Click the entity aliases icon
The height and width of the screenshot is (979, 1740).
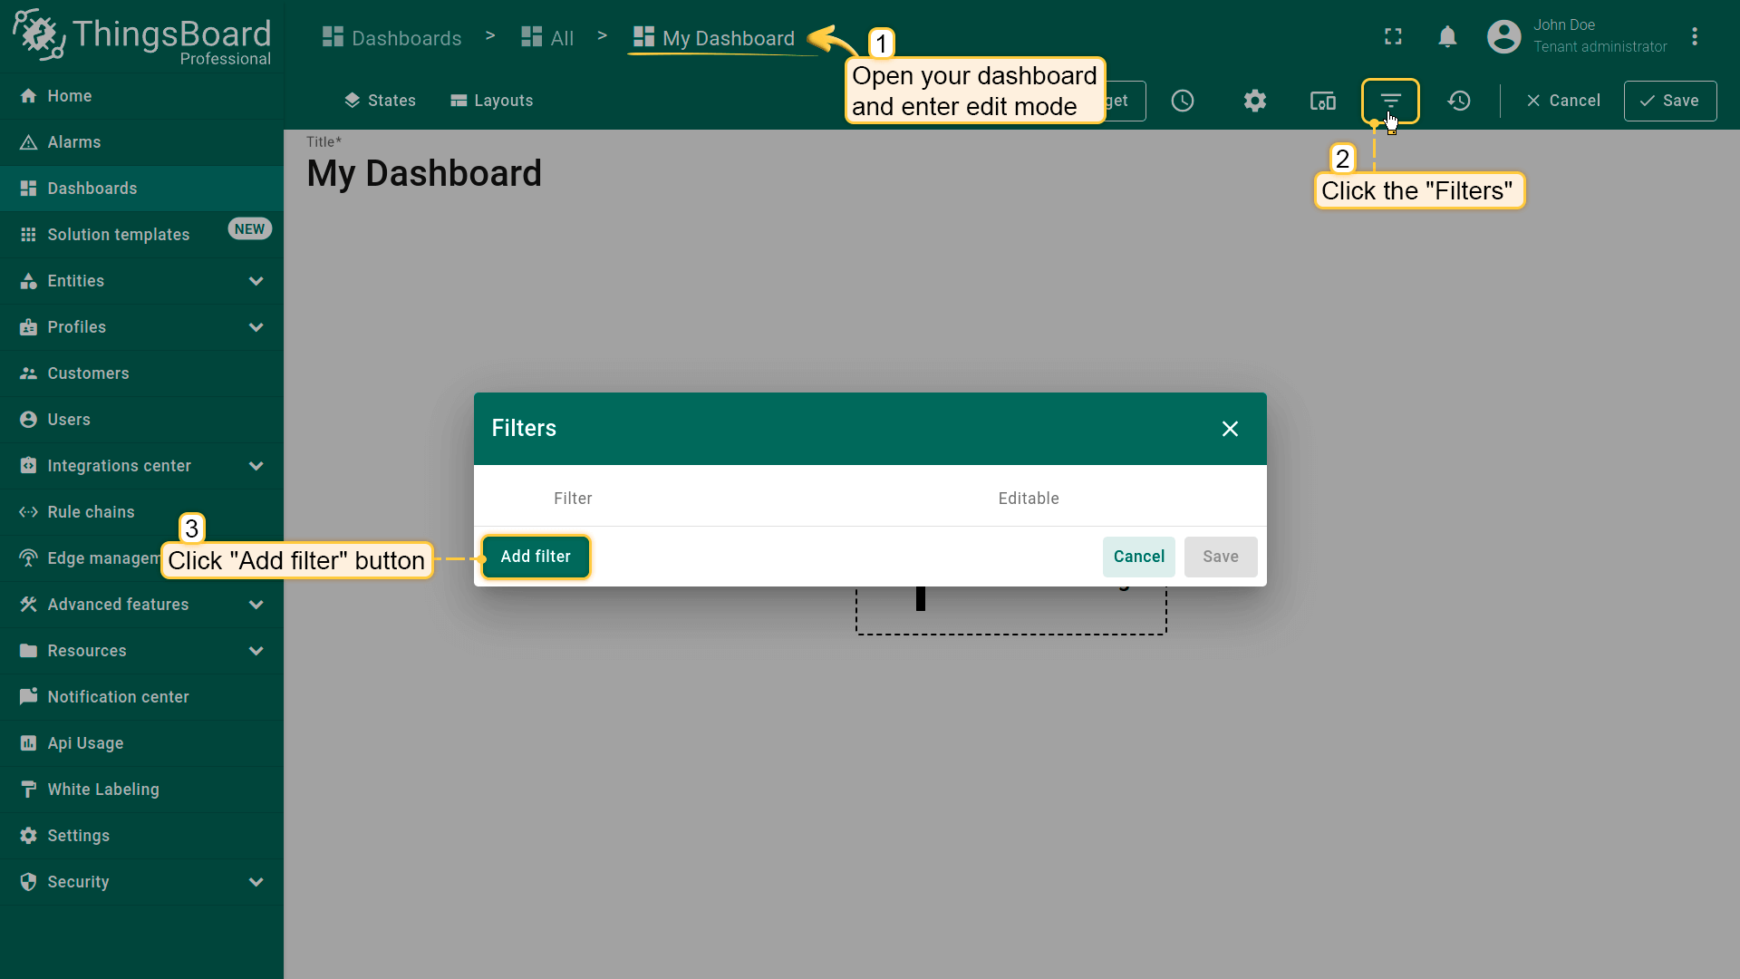tap(1323, 101)
